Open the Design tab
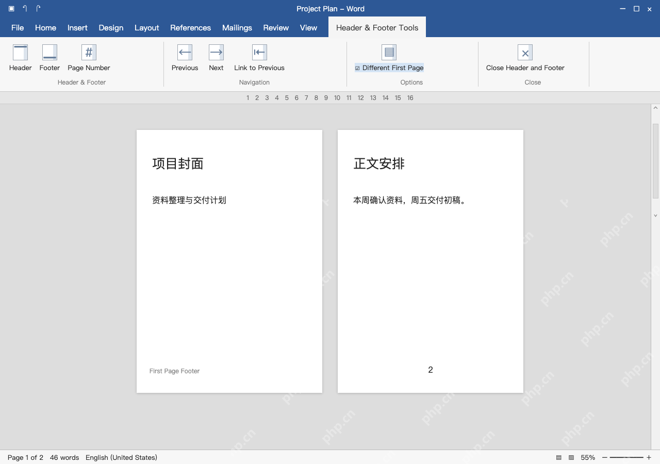Image resolution: width=660 pixels, height=464 pixels. [111, 28]
